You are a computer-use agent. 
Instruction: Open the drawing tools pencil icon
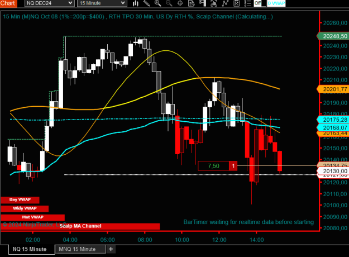click(146, 3)
